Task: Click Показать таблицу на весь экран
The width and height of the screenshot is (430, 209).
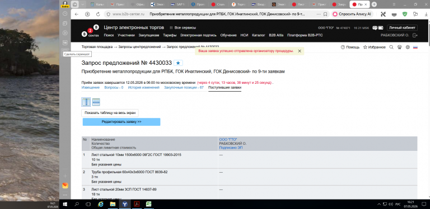Action: (110, 113)
